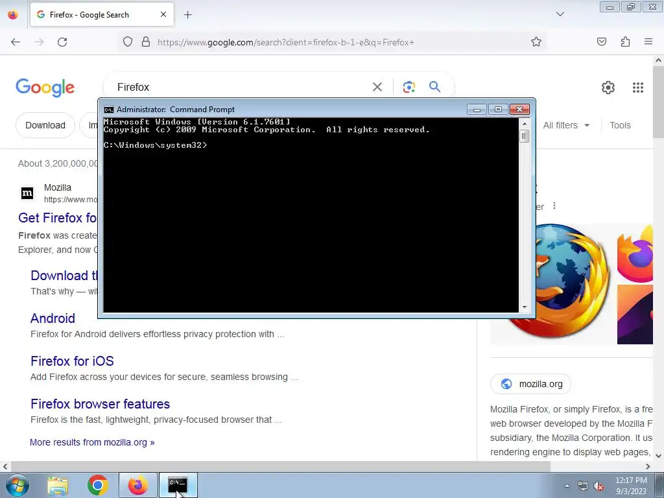
Task: Select the Firefox - Google Search tab
Action: [102, 14]
